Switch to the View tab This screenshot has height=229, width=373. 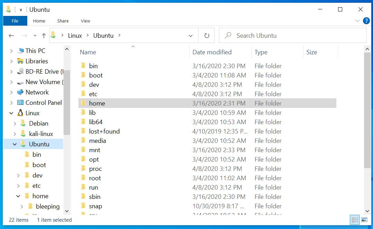[x=85, y=21]
